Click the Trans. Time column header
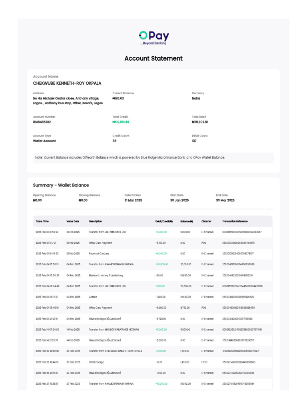The width and height of the screenshot is (307, 409). 42,221
